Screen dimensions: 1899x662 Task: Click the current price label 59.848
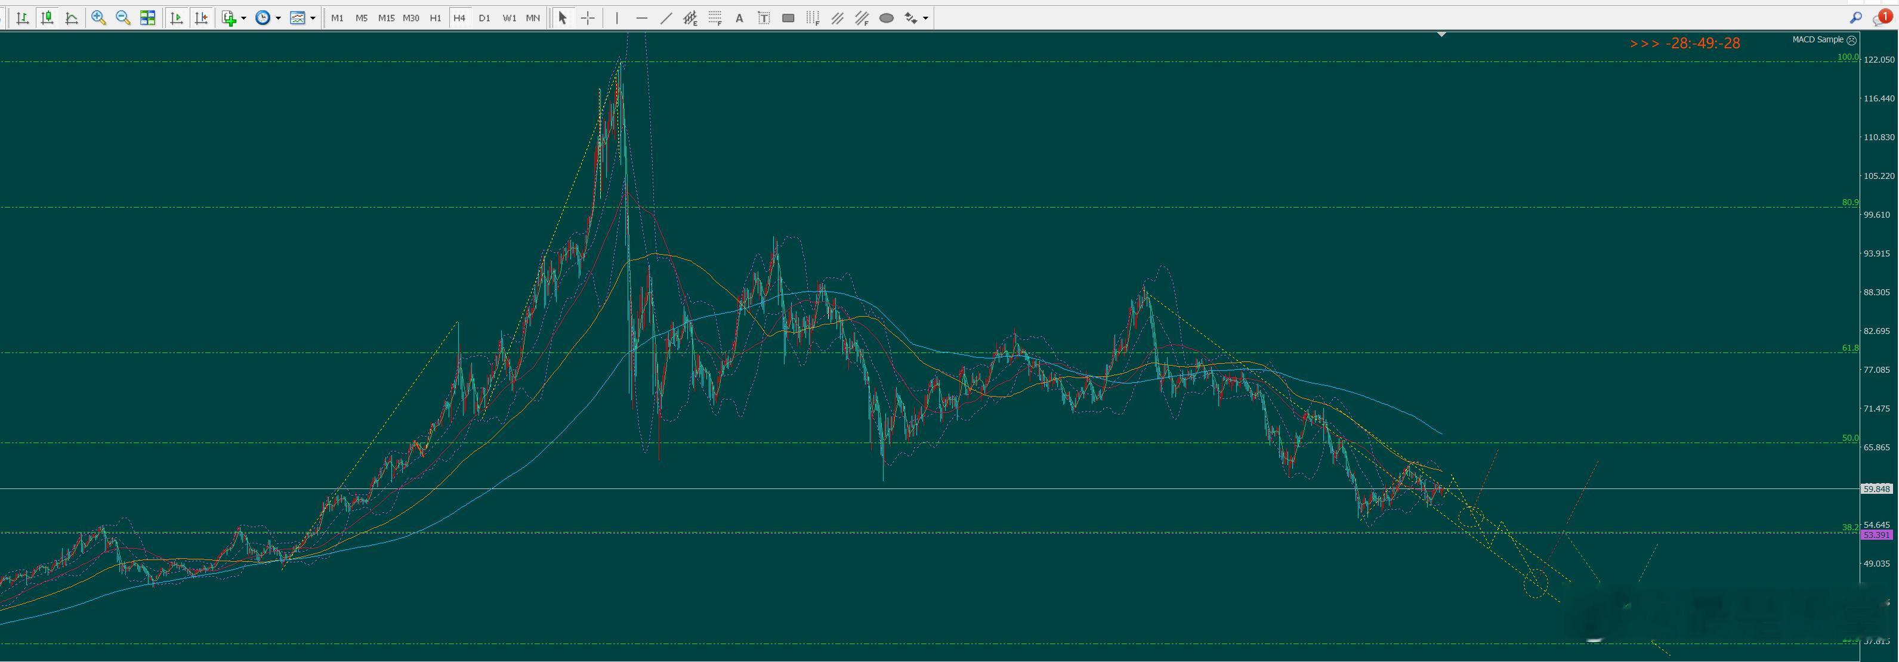point(1877,489)
